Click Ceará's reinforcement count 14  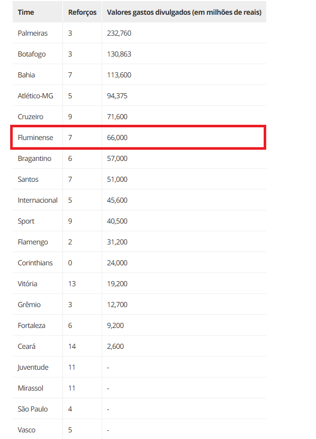72,346
